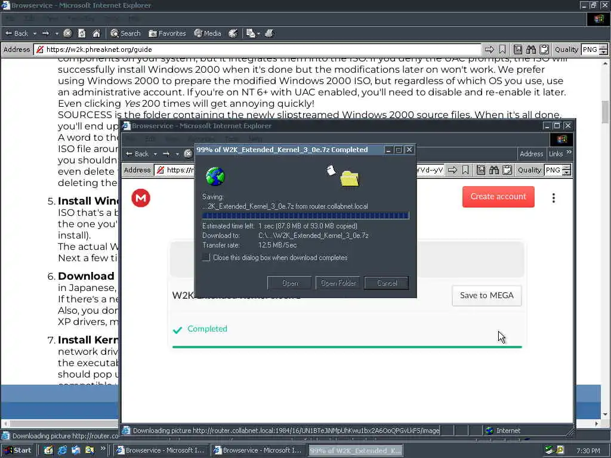Click rear window vertical scrollbar thumb

605,112
